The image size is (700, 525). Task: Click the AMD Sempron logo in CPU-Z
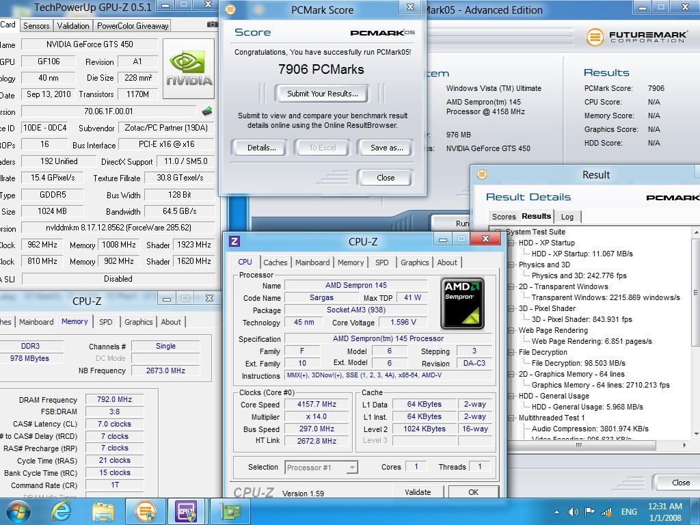tap(462, 304)
